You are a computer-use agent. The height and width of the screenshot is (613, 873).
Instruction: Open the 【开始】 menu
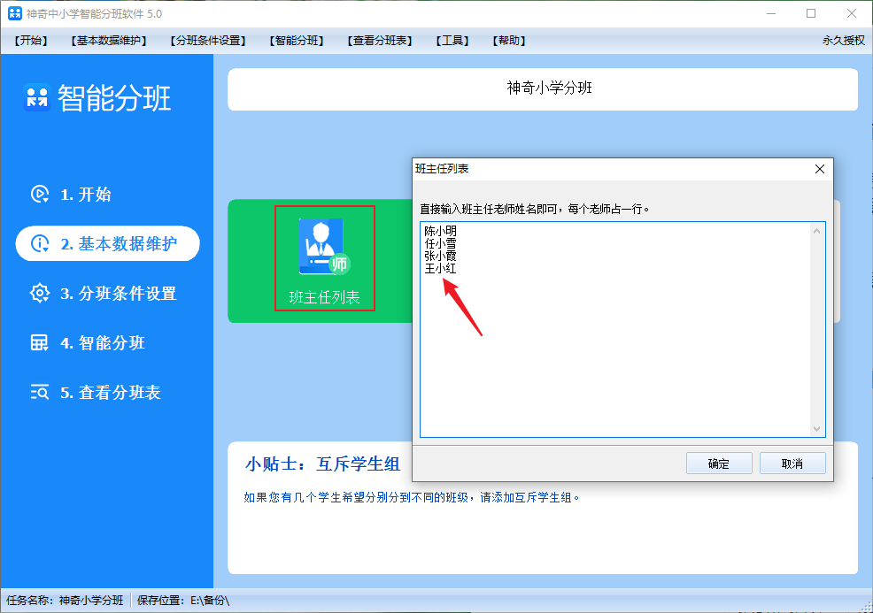click(x=31, y=41)
